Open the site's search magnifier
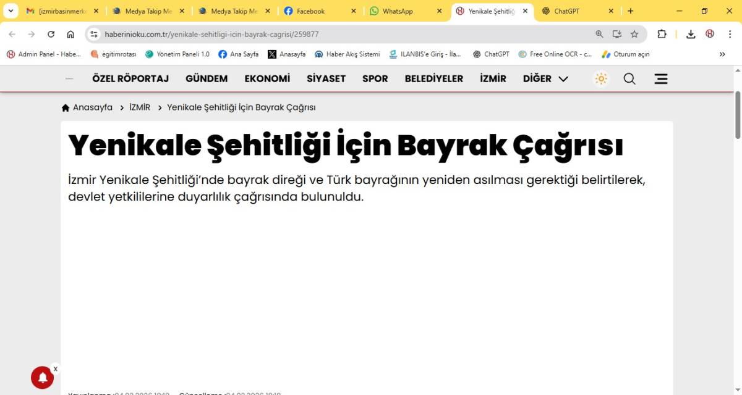 (629, 78)
